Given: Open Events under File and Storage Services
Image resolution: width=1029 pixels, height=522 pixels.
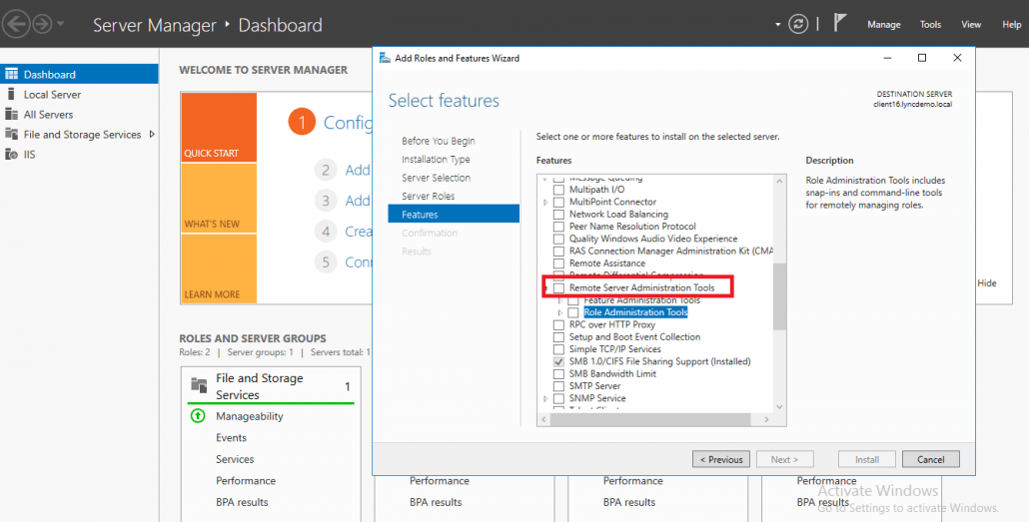Looking at the screenshot, I should point(231,437).
